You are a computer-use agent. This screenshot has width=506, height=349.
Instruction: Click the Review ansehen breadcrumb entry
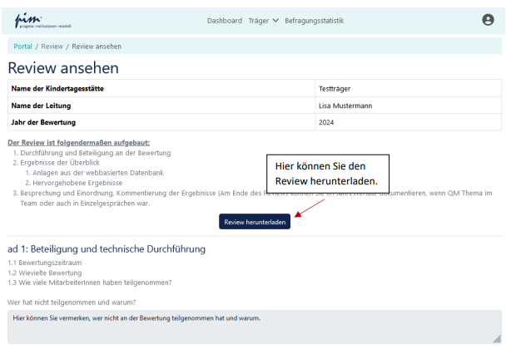(97, 46)
